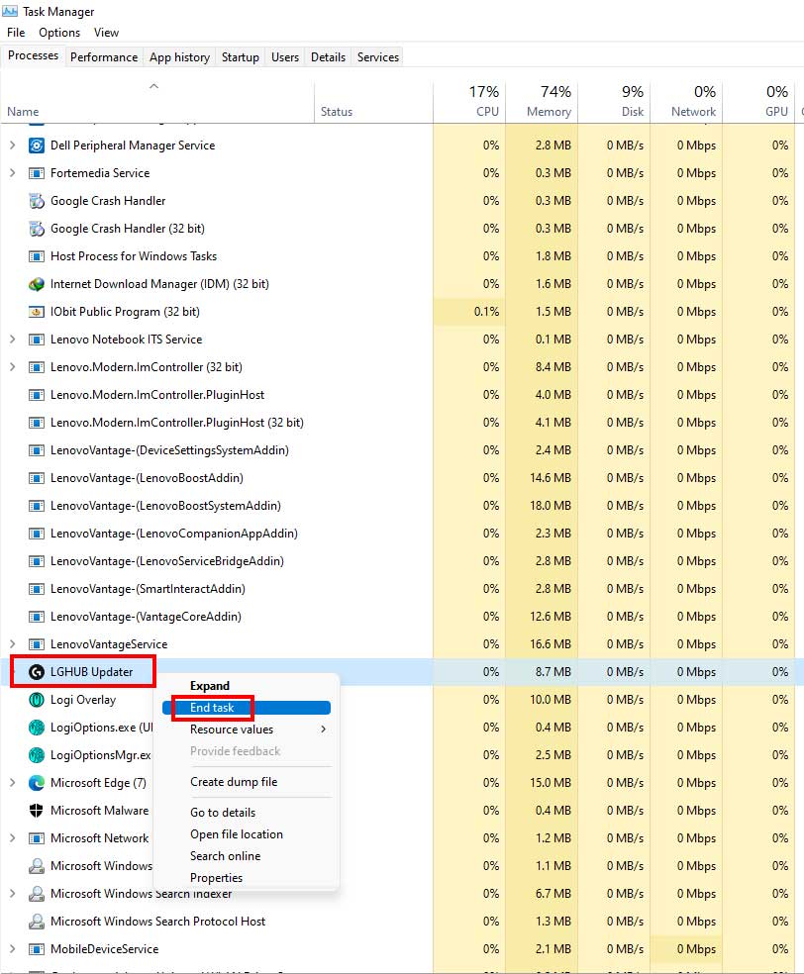Choose Properties in the context menu
The height and width of the screenshot is (974, 804).
216,878
